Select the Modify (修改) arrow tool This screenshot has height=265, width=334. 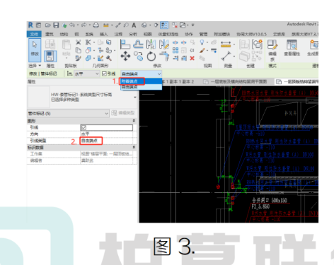pyautogui.click(x=35, y=50)
